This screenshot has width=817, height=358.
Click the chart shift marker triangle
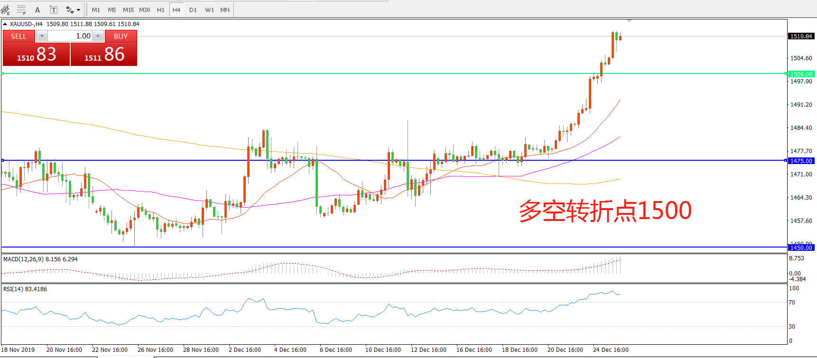(x=629, y=21)
